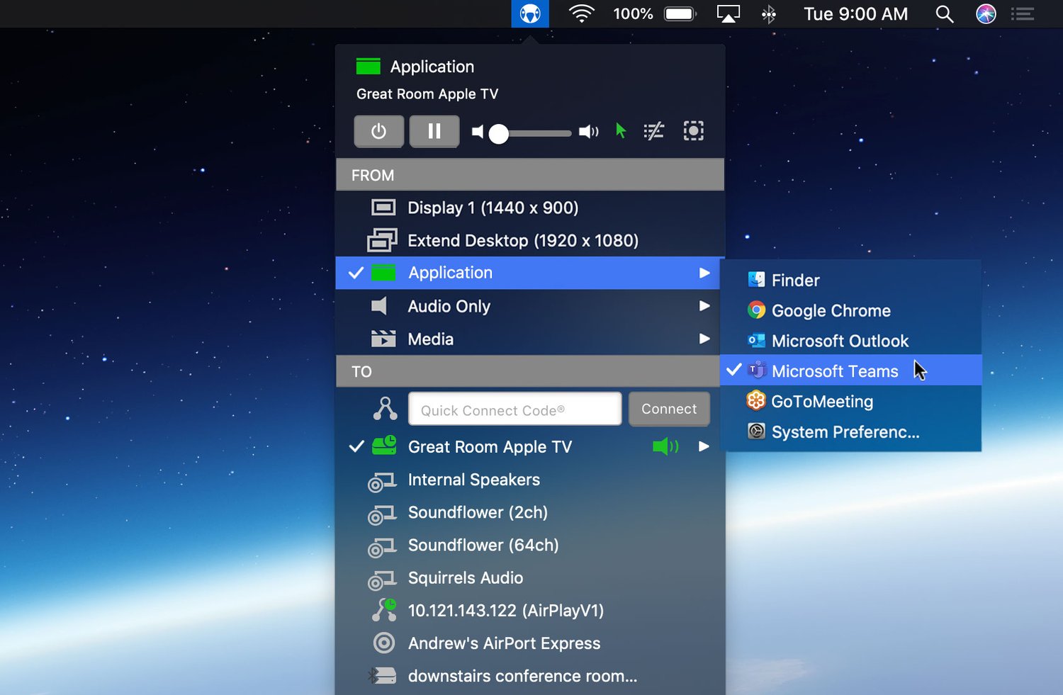Mute audio on Great Room Apple TV
The image size is (1063, 695).
tap(663, 446)
